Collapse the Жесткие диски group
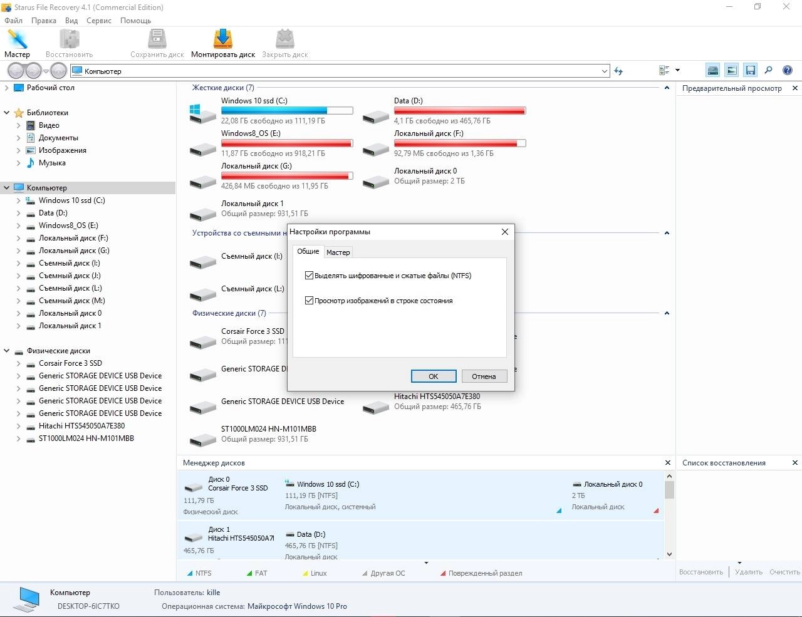This screenshot has height=617, width=802. [667, 88]
